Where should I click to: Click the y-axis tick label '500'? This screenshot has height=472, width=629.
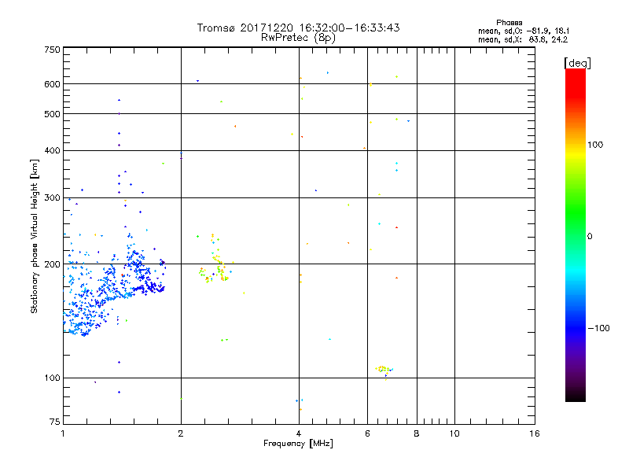point(52,114)
